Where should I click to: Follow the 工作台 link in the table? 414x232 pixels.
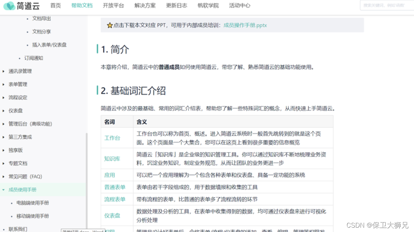[x=112, y=138]
